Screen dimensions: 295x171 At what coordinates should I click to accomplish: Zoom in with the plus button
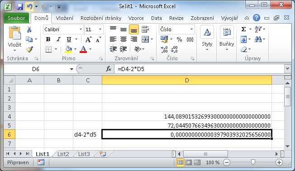click(279, 162)
